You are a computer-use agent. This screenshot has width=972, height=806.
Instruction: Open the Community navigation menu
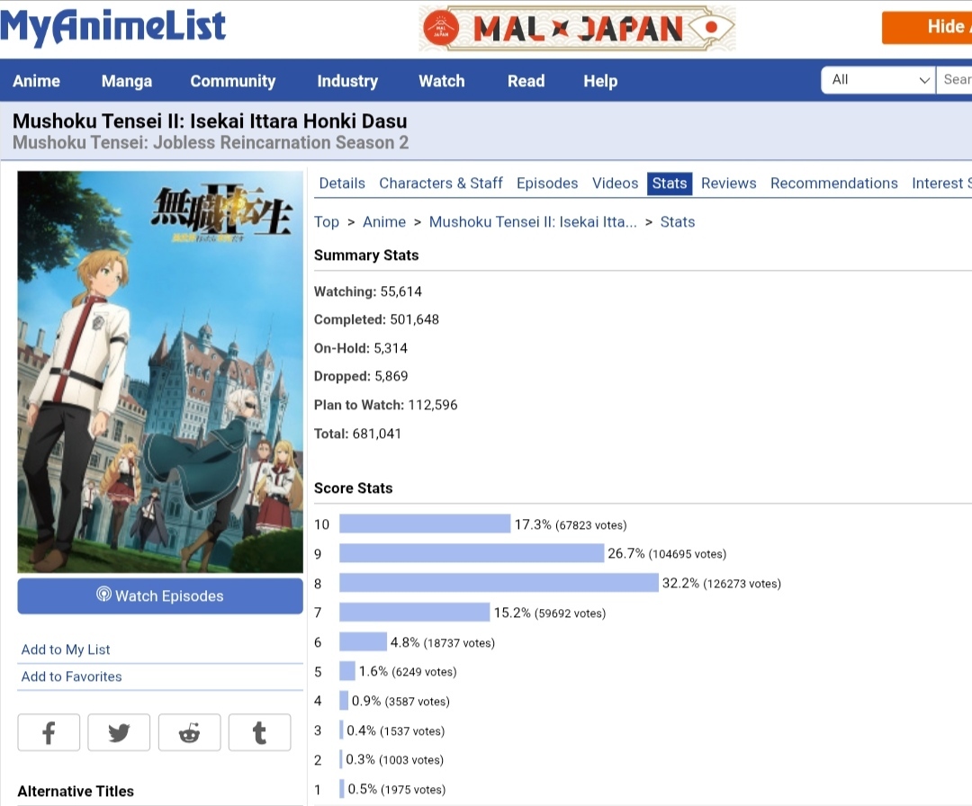pos(232,81)
